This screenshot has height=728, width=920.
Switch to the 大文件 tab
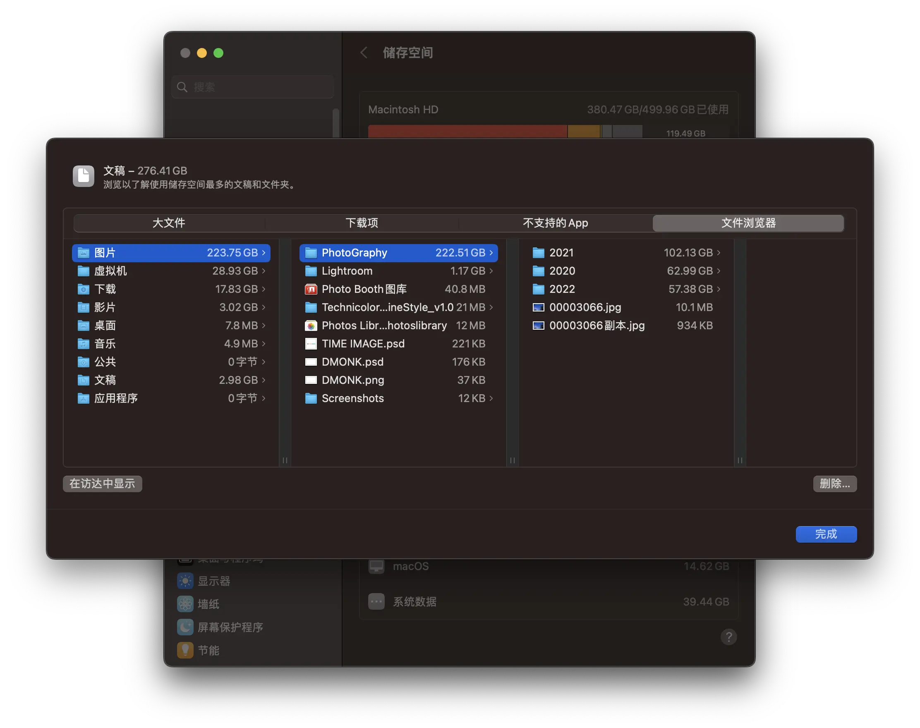pos(169,223)
